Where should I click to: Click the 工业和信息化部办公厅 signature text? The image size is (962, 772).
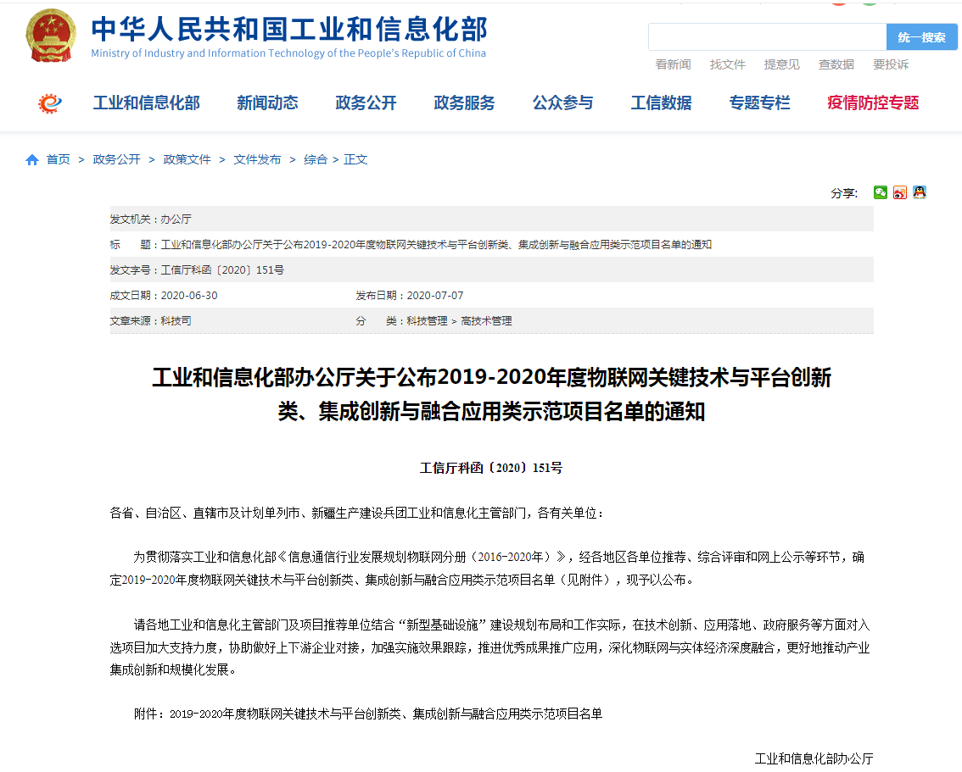point(814,758)
